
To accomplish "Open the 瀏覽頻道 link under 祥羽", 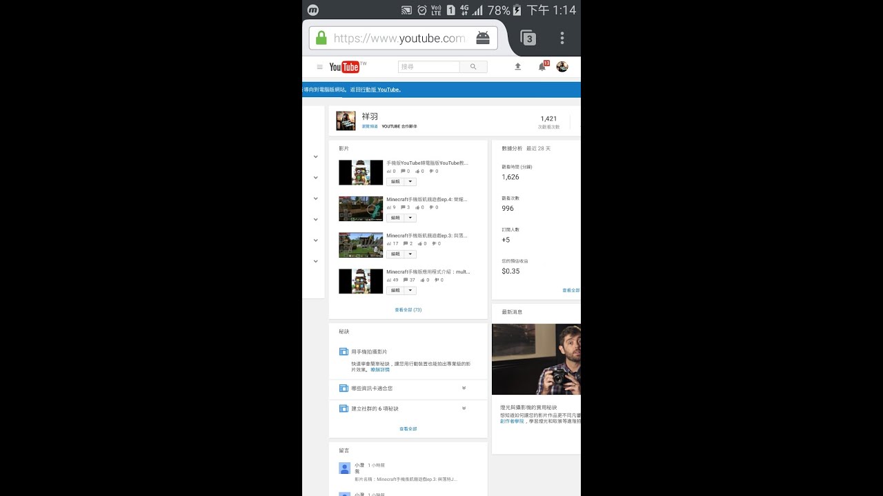I will click(x=370, y=127).
